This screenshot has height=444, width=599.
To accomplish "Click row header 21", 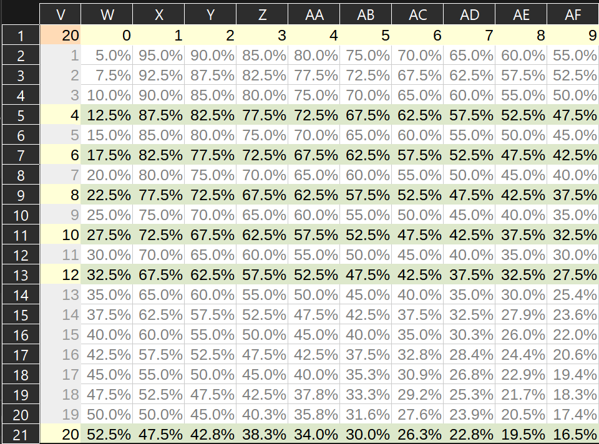I will 20,435.
